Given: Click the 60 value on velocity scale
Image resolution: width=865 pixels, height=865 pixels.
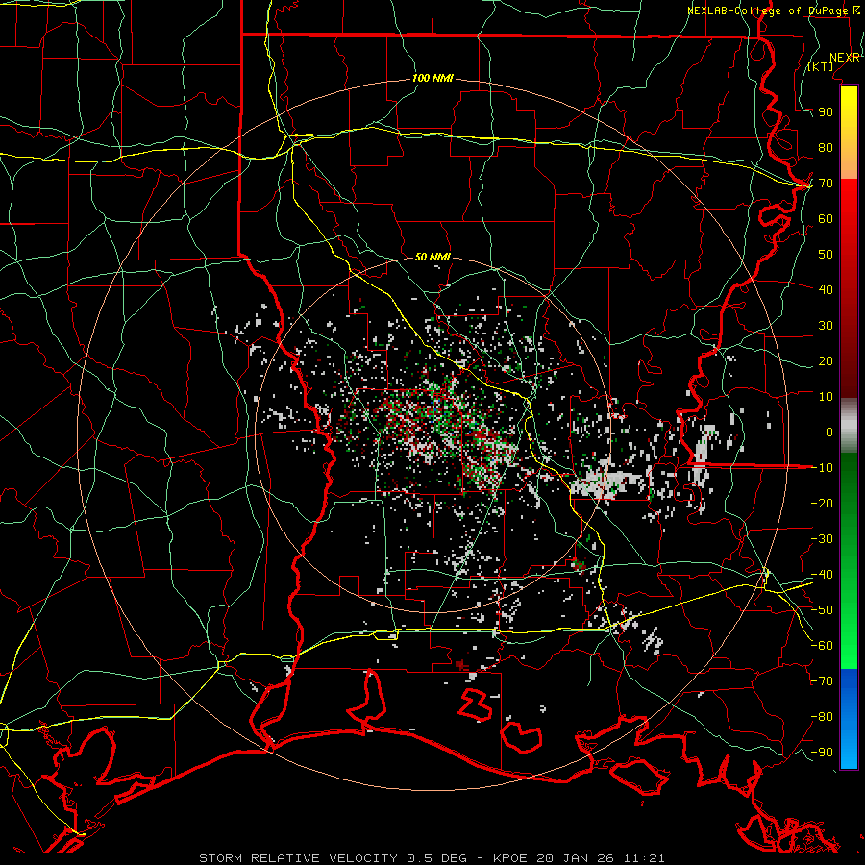Looking at the screenshot, I should [826, 219].
